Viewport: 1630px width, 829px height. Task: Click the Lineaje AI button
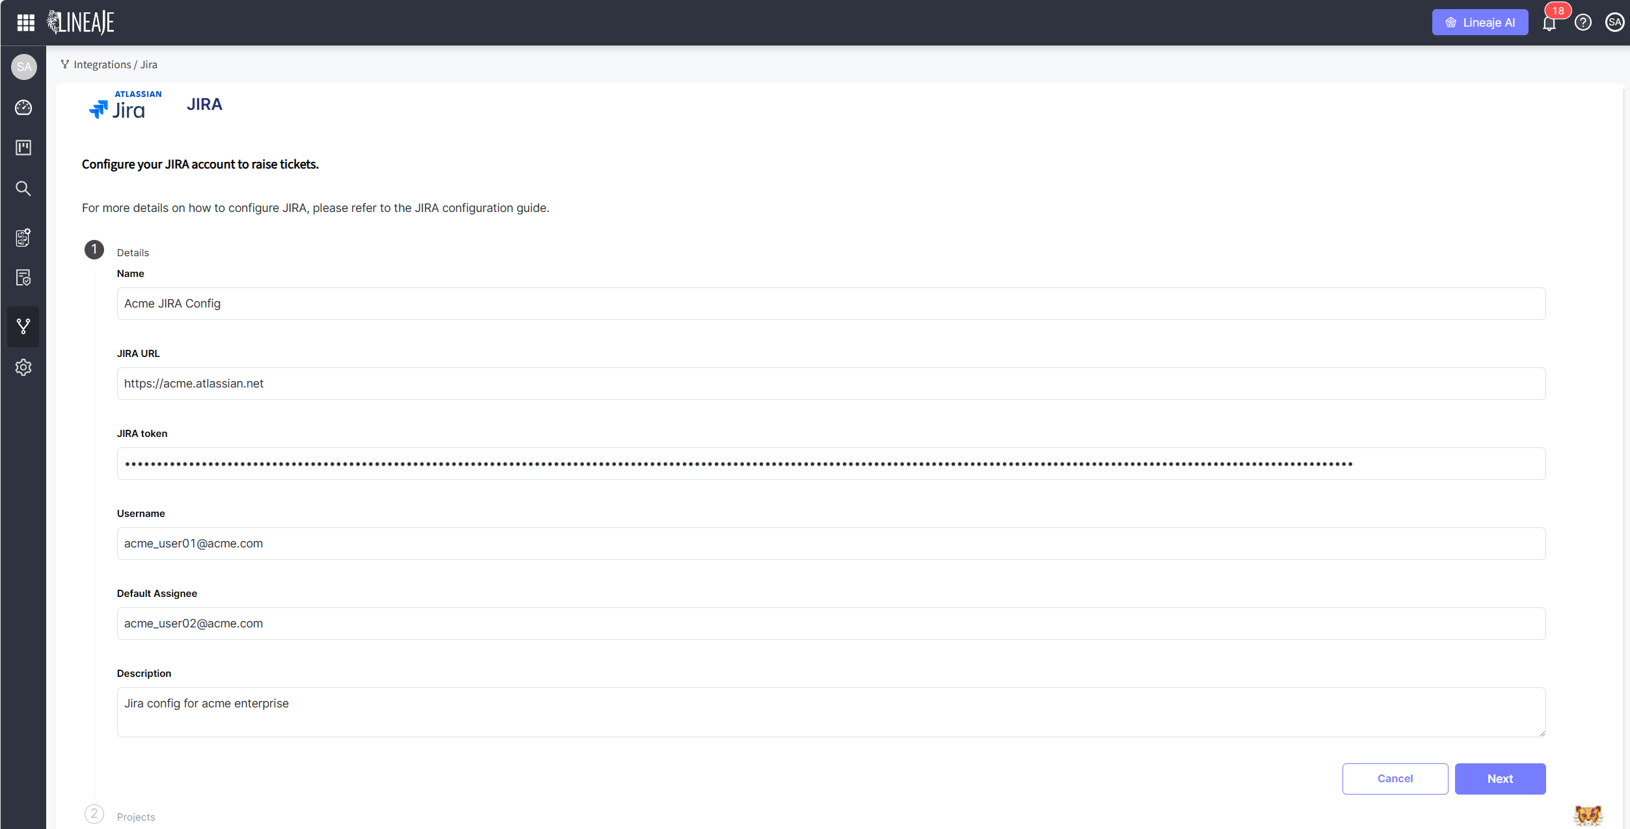(x=1480, y=23)
